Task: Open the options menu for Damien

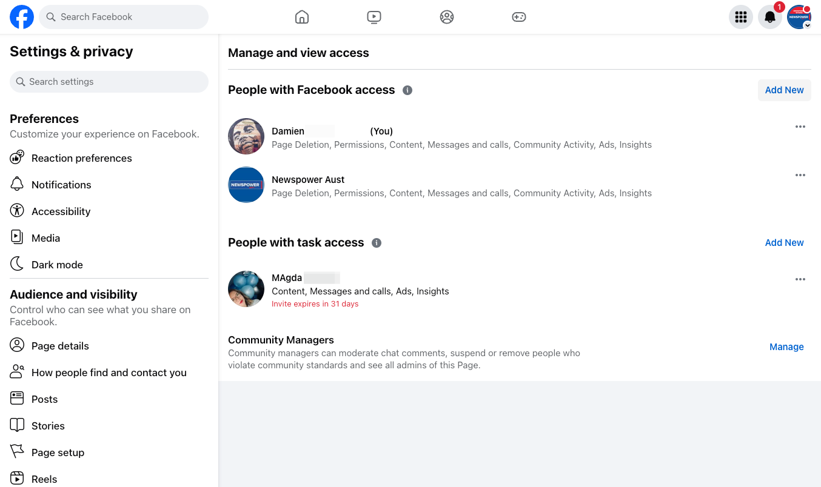Action: pos(800,127)
